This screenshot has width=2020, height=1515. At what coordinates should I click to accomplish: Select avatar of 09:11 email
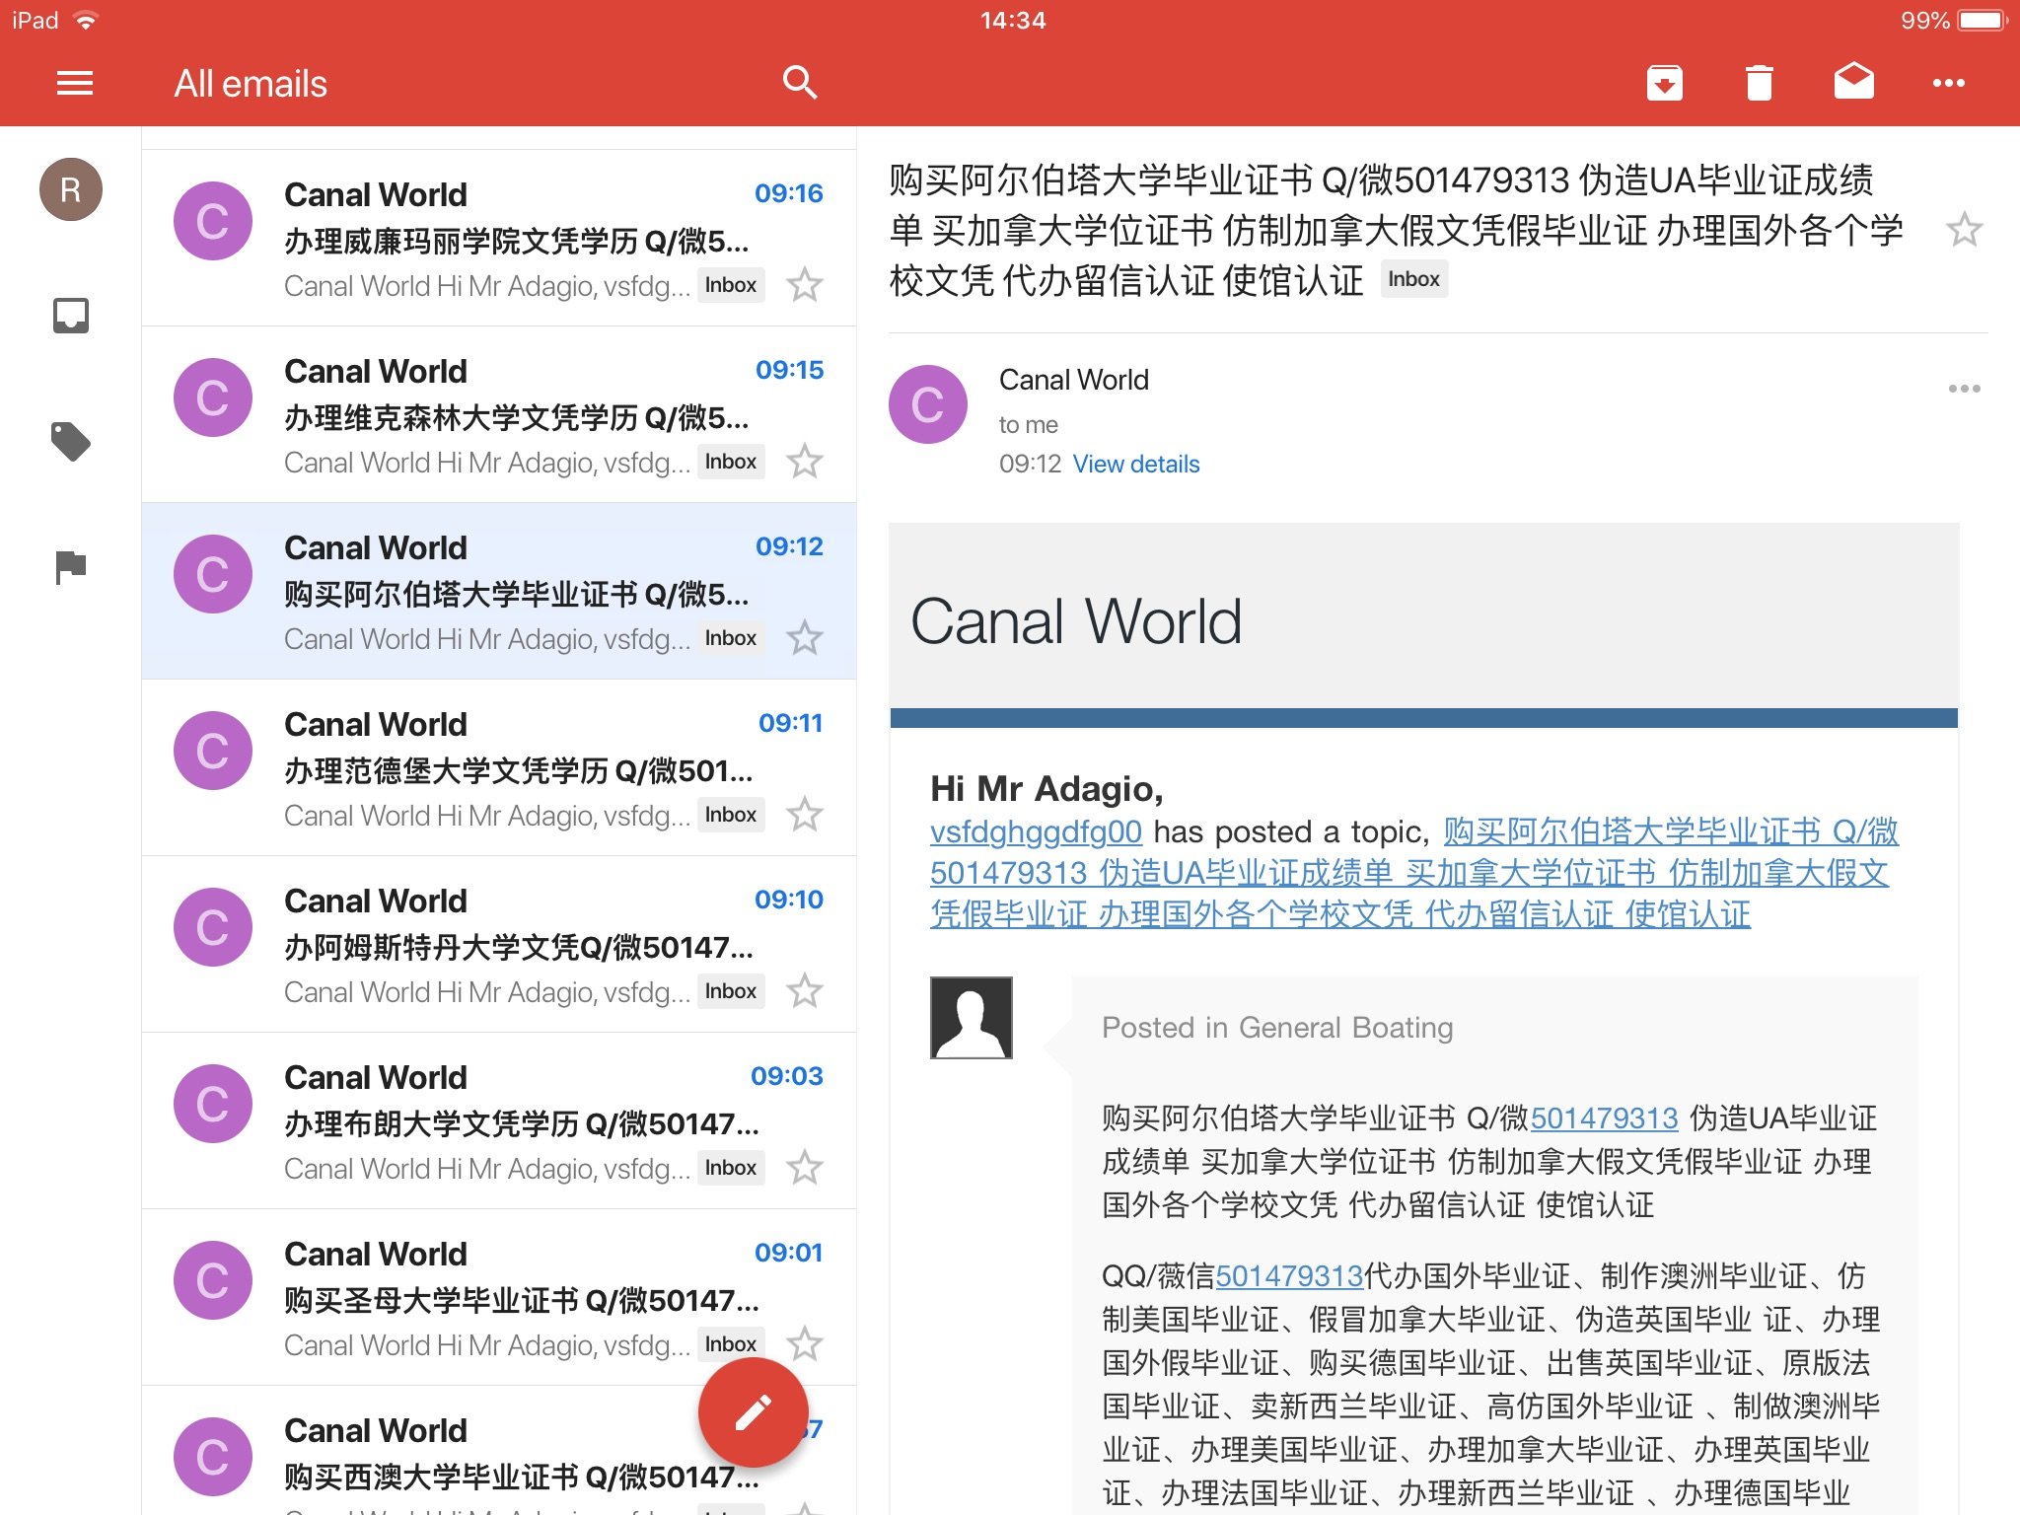tap(213, 751)
